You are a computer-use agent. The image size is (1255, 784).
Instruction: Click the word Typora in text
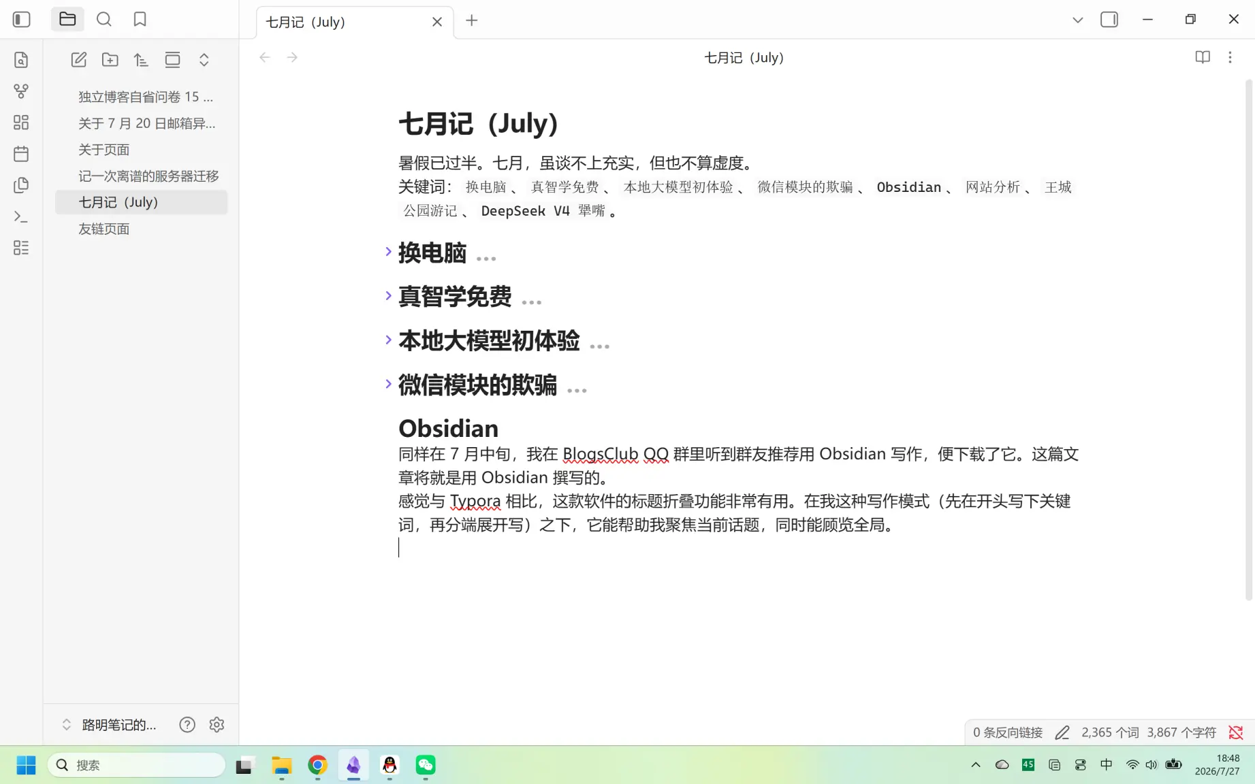tap(475, 502)
